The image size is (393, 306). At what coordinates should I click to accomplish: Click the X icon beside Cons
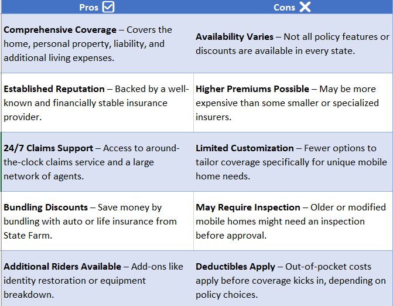305,7
